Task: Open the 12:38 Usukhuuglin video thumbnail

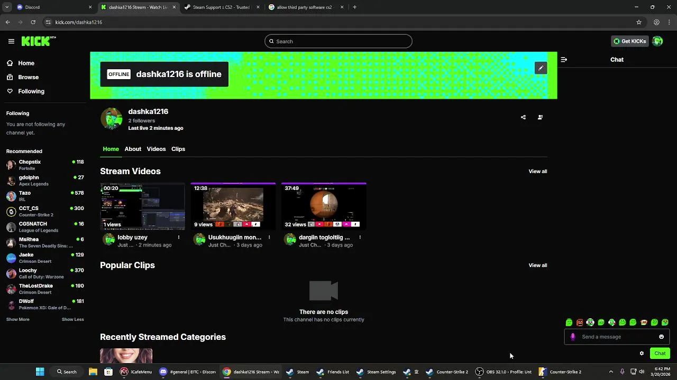Action: tap(233, 206)
